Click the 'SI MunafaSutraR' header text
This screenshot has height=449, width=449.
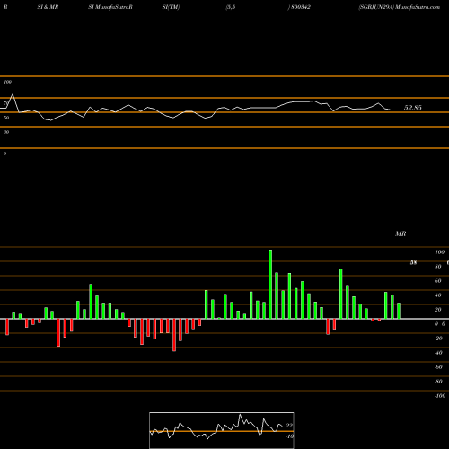110,7
